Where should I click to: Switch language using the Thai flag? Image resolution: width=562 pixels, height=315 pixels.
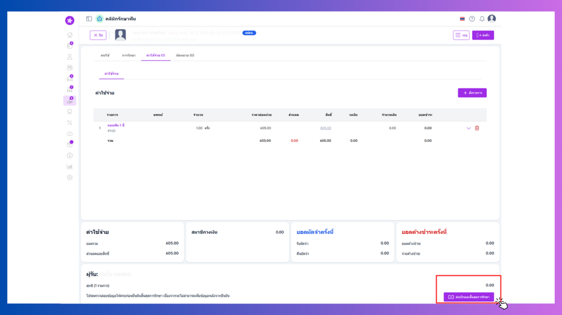462,19
